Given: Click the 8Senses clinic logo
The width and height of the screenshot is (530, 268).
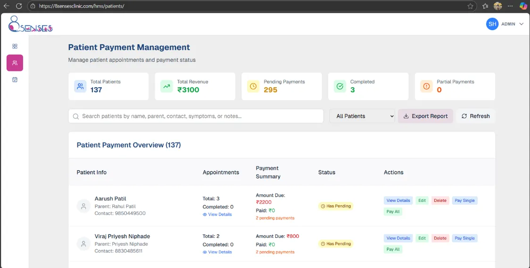Looking at the screenshot, I should click(x=30, y=24).
